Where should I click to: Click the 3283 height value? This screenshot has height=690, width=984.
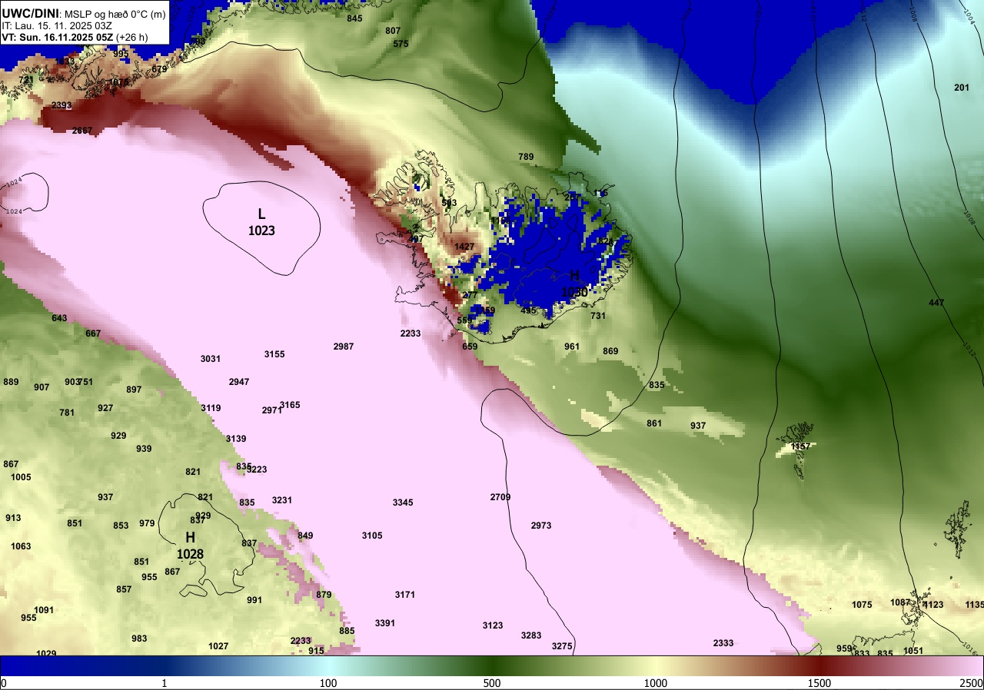(531, 635)
